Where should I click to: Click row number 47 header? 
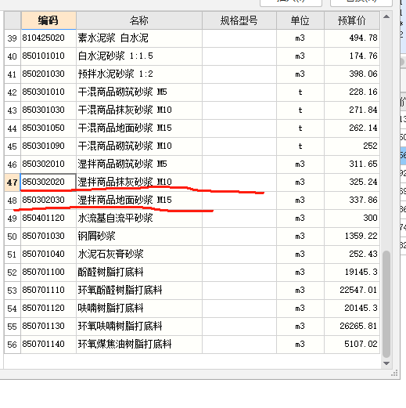(x=13, y=182)
